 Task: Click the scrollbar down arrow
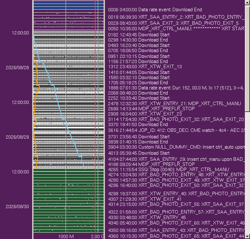247,236
